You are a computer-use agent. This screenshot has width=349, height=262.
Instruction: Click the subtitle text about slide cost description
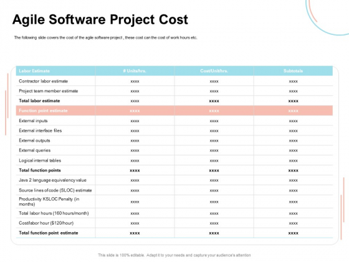[x=105, y=37]
